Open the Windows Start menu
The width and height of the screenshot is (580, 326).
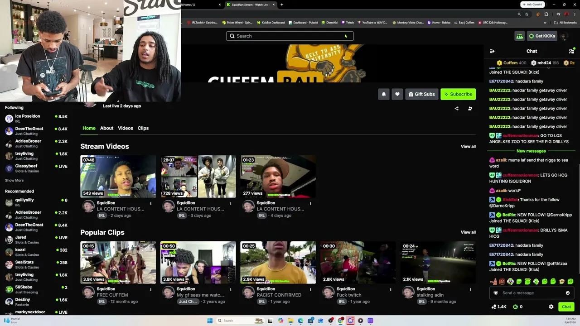(210, 321)
